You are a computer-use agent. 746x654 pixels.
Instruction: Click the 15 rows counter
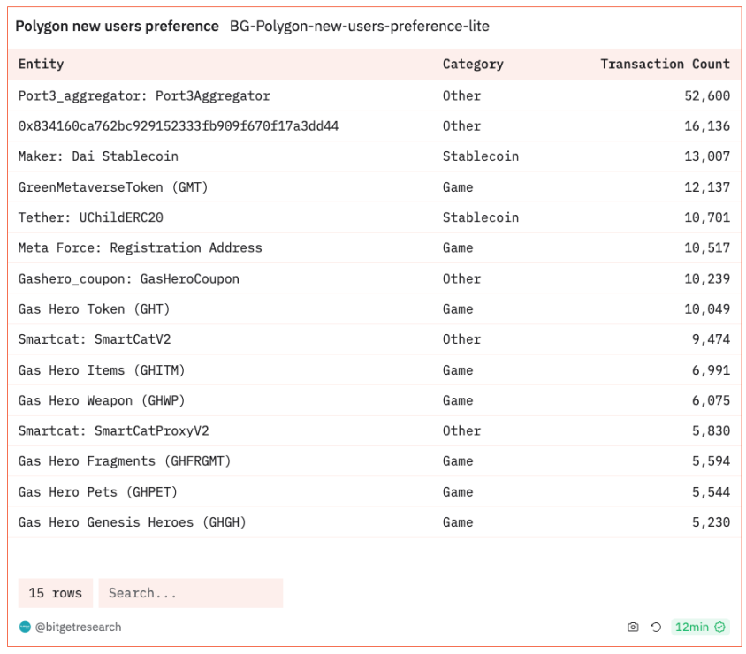[55, 593]
